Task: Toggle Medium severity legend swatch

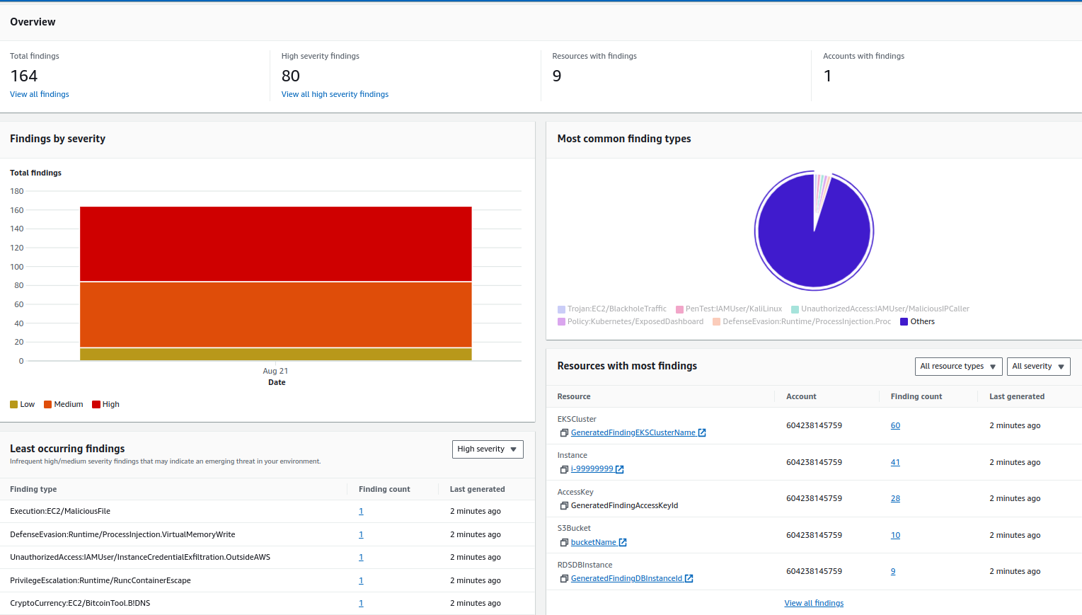Action: 47,405
